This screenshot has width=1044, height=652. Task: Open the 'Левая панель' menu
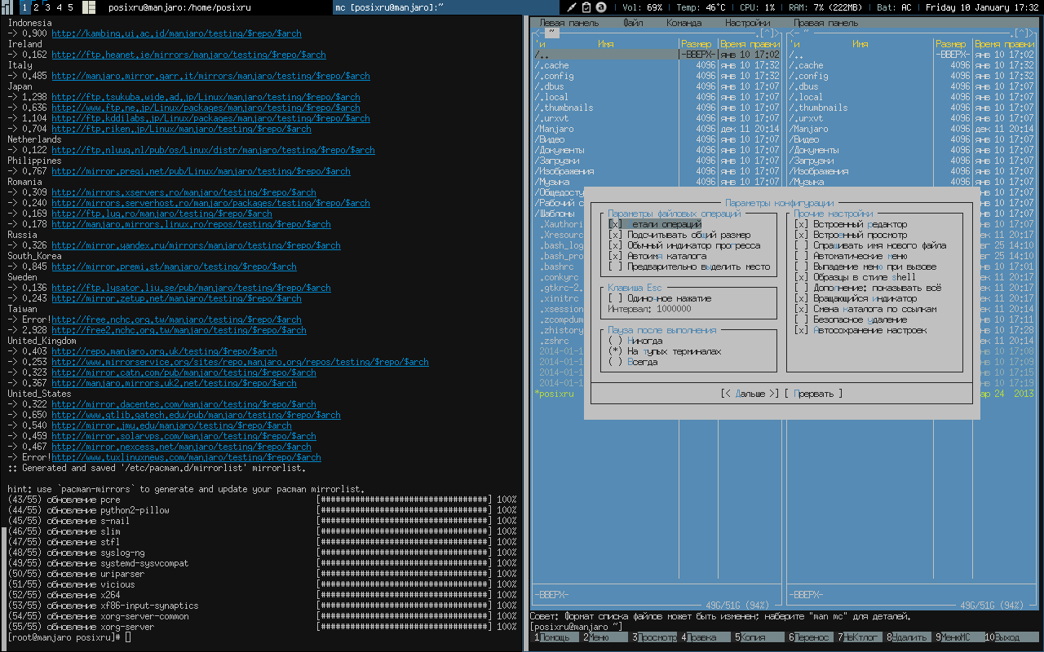[x=569, y=23]
